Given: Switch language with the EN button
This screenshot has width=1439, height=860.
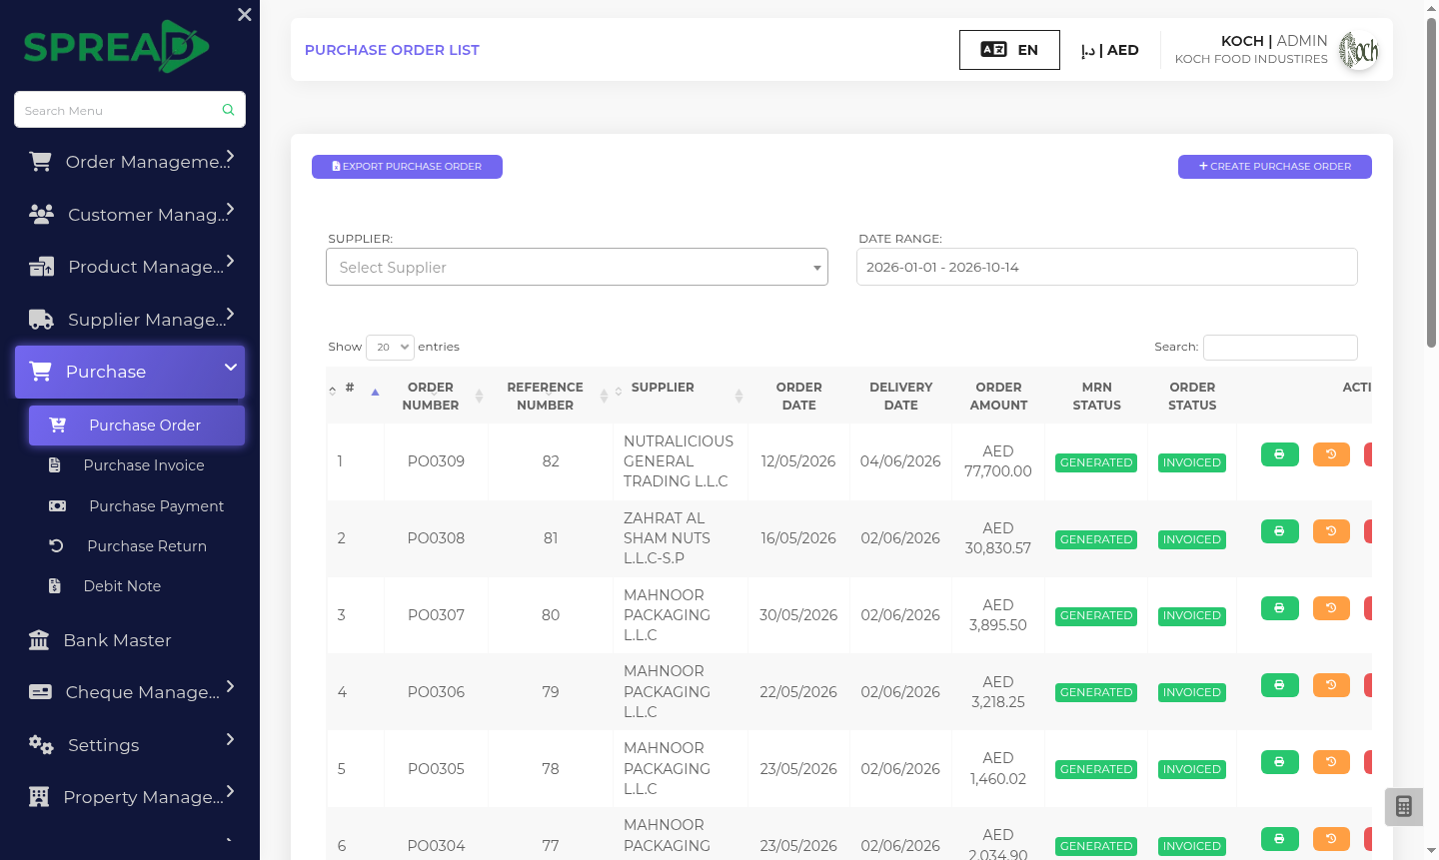Looking at the screenshot, I should [x=1009, y=50].
